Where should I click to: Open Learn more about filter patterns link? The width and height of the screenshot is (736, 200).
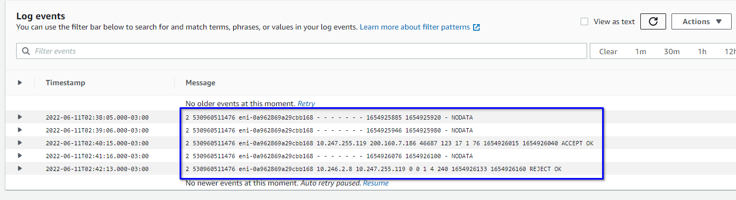tap(415, 27)
